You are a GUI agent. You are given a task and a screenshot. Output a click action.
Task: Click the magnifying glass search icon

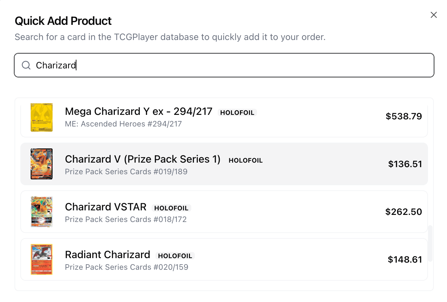tap(26, 65)
